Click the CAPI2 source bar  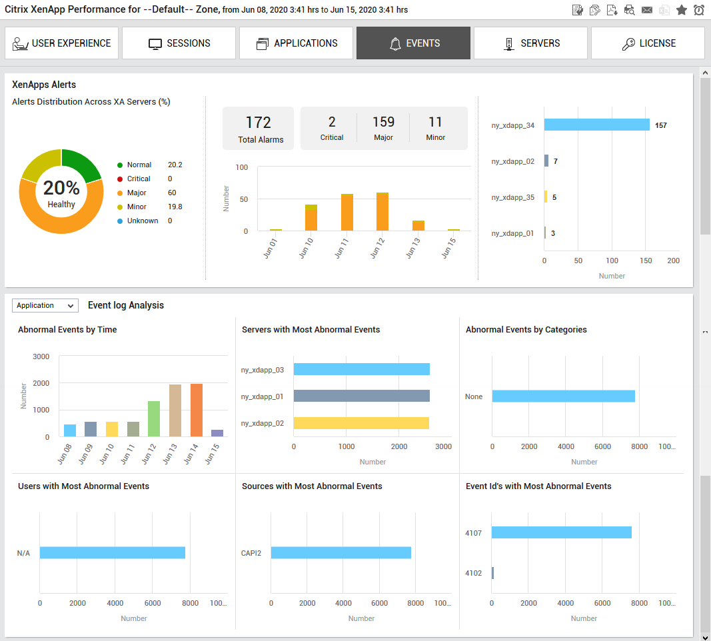341,552
